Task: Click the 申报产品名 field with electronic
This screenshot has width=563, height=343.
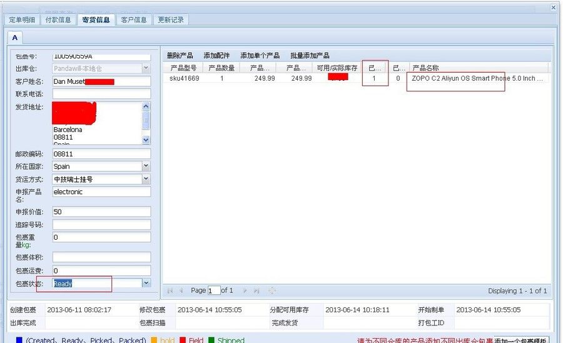Action: click(101, 192)
